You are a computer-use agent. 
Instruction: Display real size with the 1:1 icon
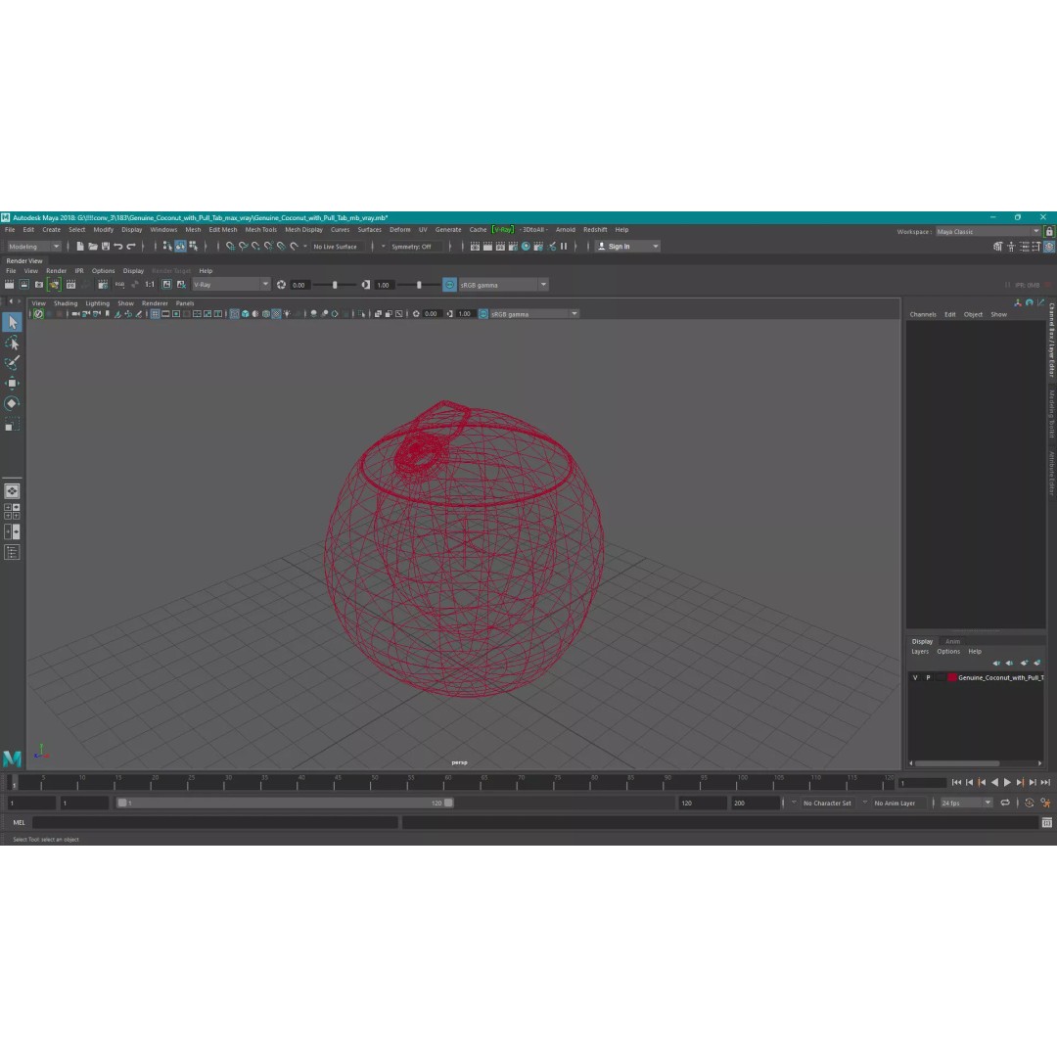pyautogui.click(x=150, y=285)
